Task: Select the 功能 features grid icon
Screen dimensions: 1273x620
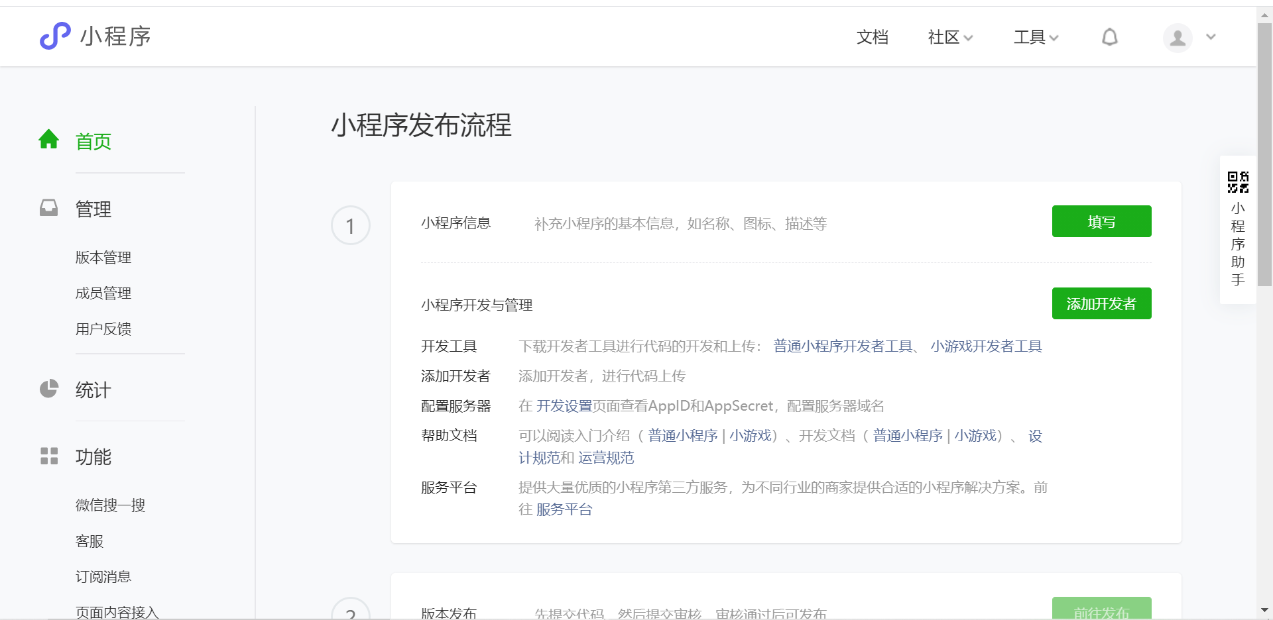Action: (x=49, y=456)
